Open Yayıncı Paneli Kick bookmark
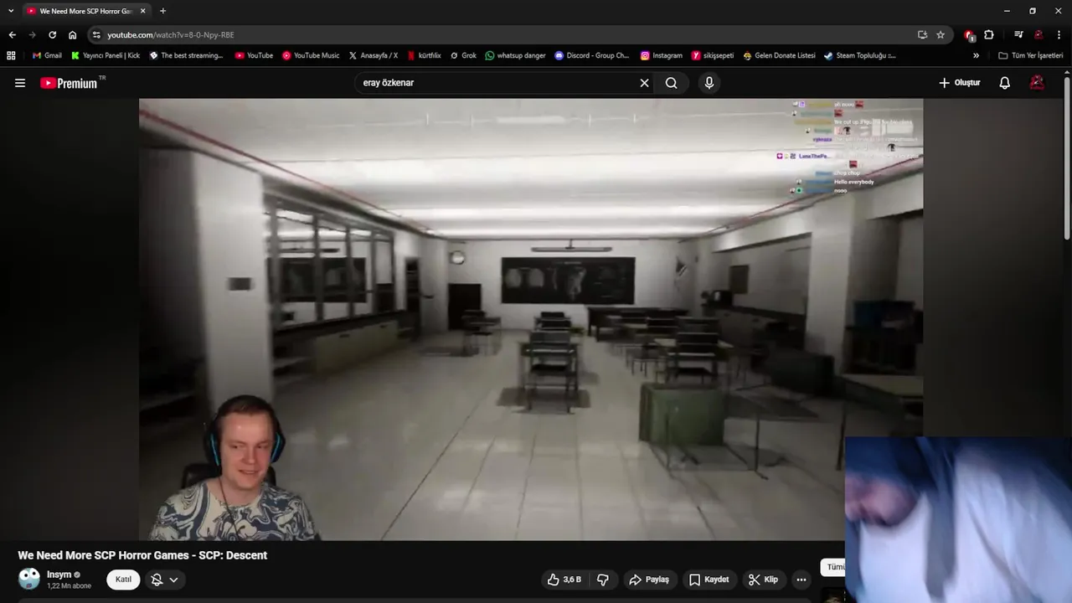The image size is (1072, 603). pyautogui.click(x=106, y=55)
